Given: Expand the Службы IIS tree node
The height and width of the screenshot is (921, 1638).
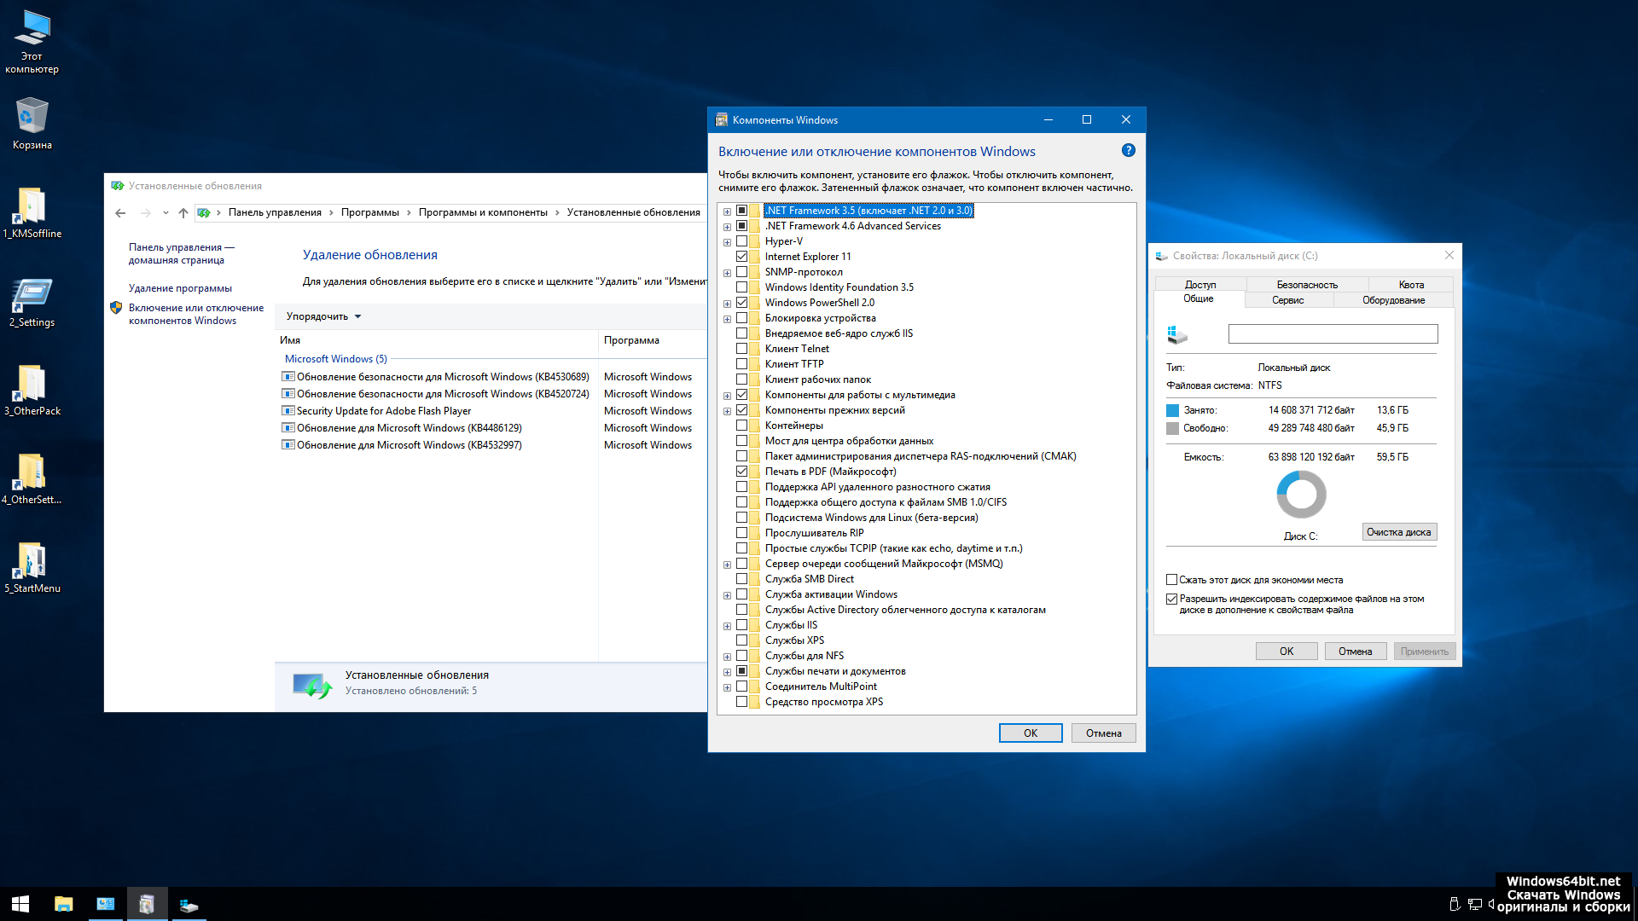Looking at the screenshot, I should pyautogui.click(x=727, y=626).
